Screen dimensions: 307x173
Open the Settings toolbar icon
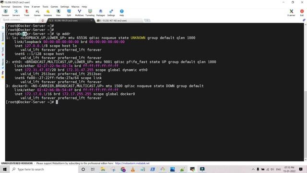tap(111, 13)
